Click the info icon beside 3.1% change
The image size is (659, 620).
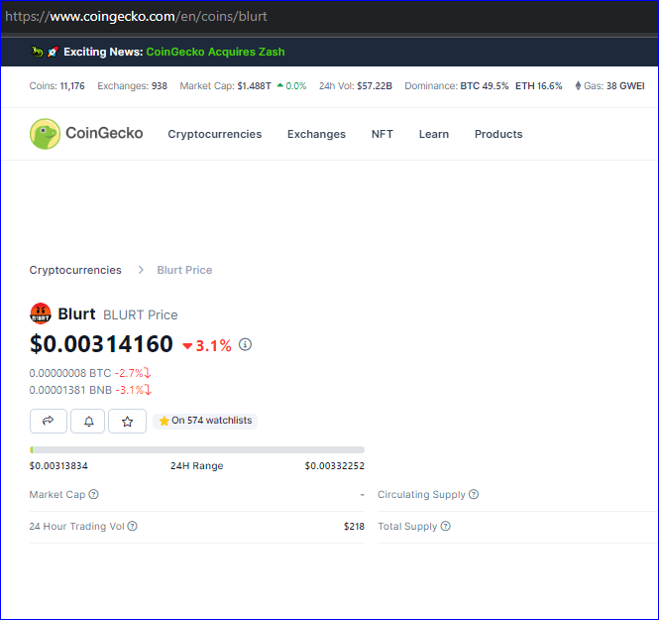(x=245, y=344)
